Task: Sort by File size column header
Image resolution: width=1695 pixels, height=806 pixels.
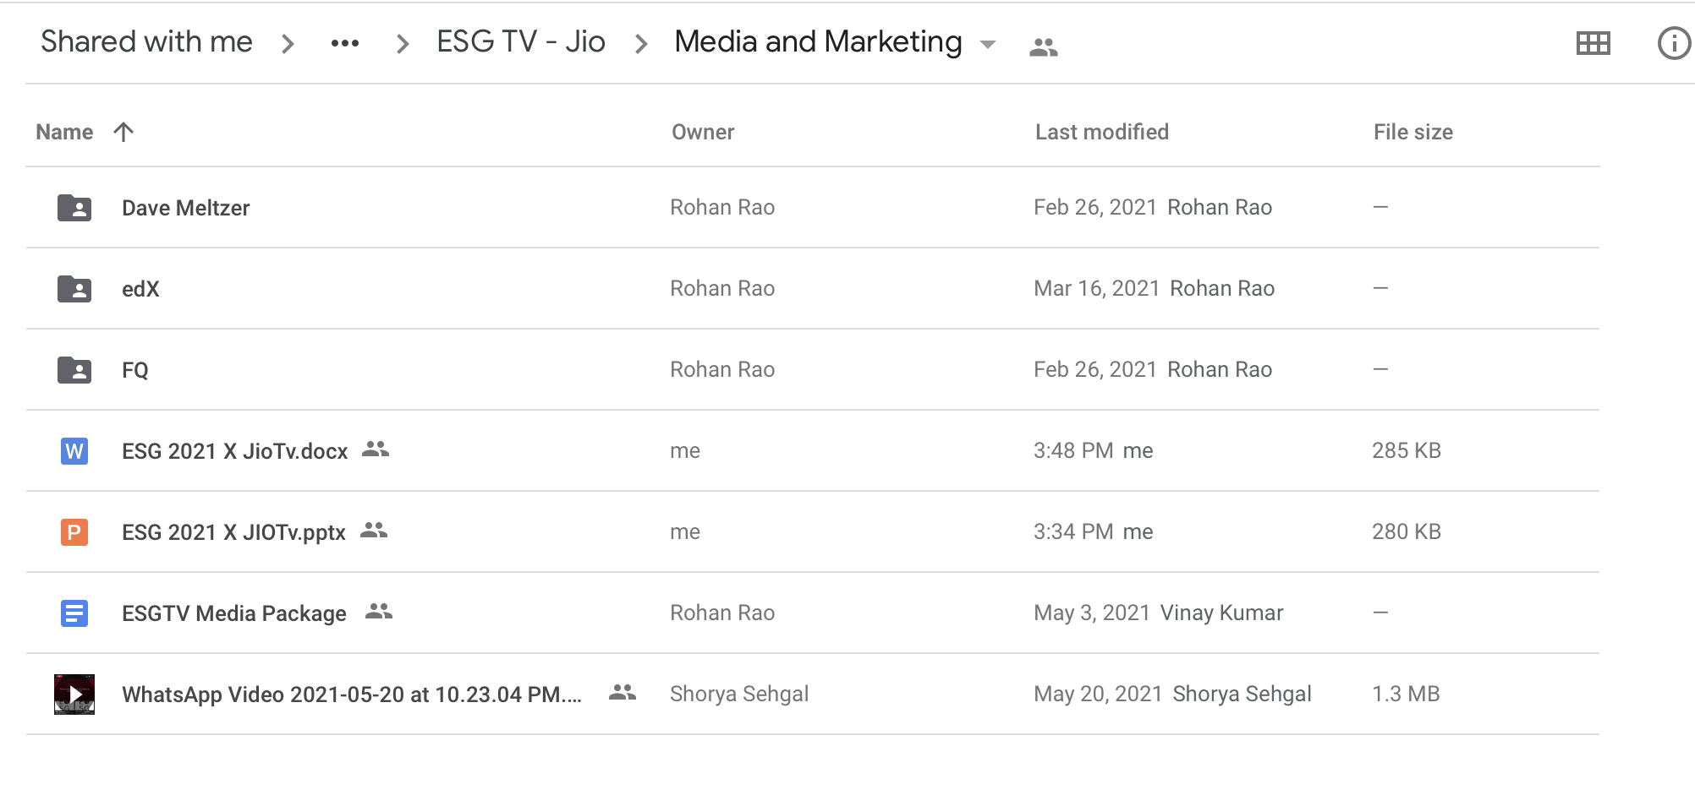Action: [x=1413, y=132]
